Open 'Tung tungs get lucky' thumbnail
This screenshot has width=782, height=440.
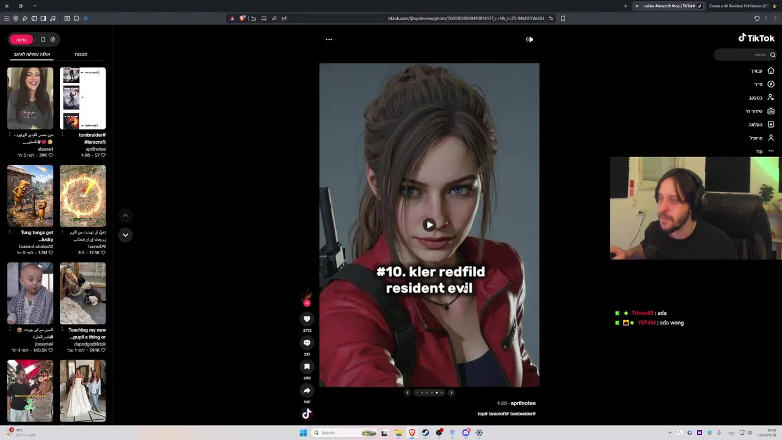coord(30,196)
